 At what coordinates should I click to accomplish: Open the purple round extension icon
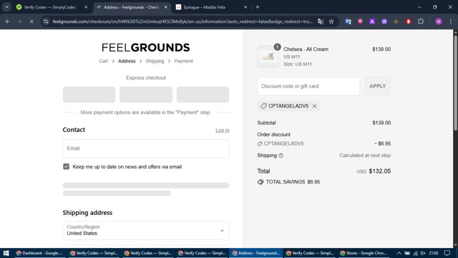pyautogui.click(x=384, y=21)
